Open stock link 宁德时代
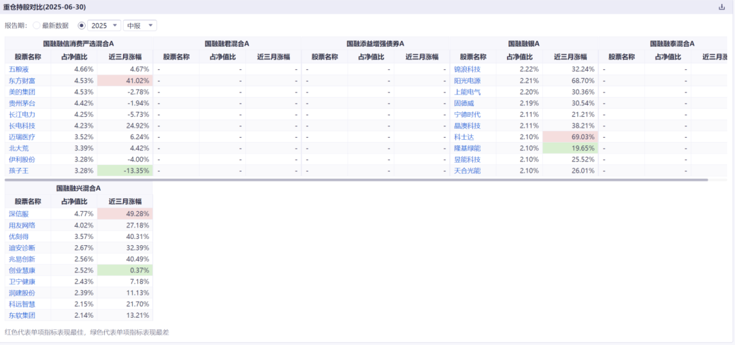This screenshot has width=735, height=345. 467,114
